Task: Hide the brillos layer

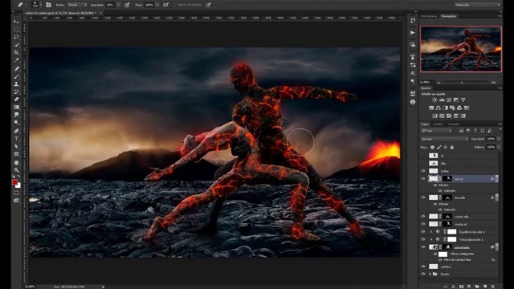Action: click(423, 171)
